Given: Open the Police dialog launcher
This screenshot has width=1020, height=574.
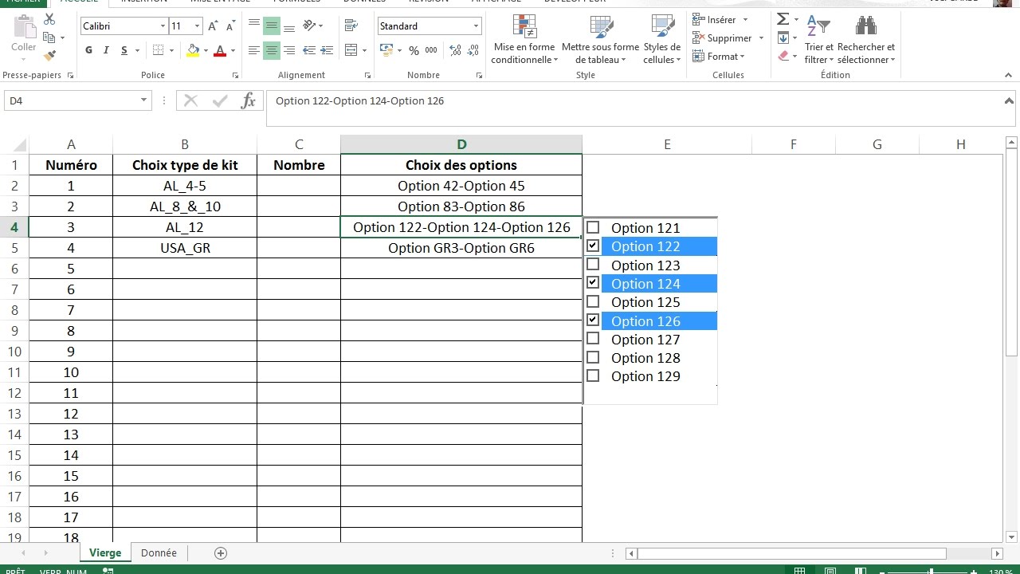Looking at the screenshot, I should coord(235,76).
